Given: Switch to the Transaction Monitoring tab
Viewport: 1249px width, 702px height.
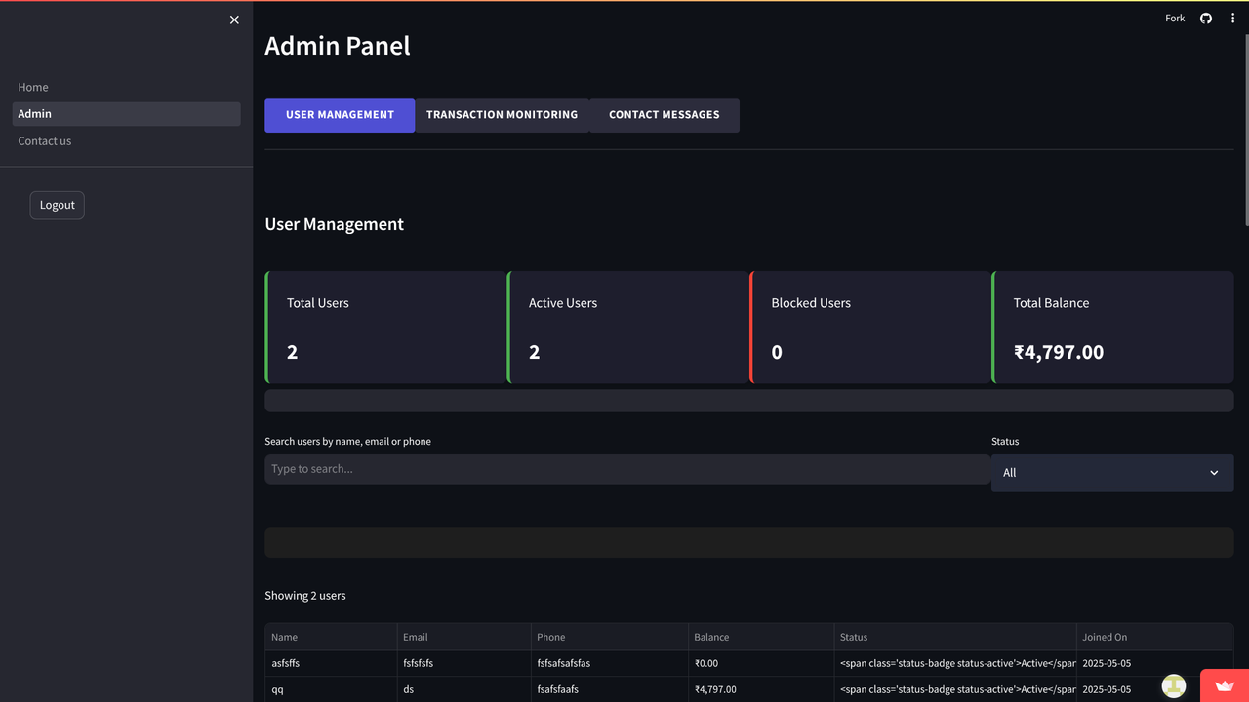Looking at the screenshot, I should [502, 115].
